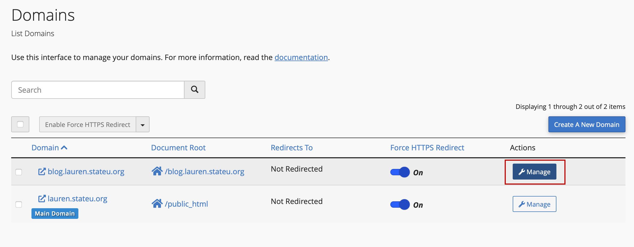The image size is (634, 247).
Task: Click 'Displaying 1 through 2 out of 2 items'
Action: coord(570,107)
